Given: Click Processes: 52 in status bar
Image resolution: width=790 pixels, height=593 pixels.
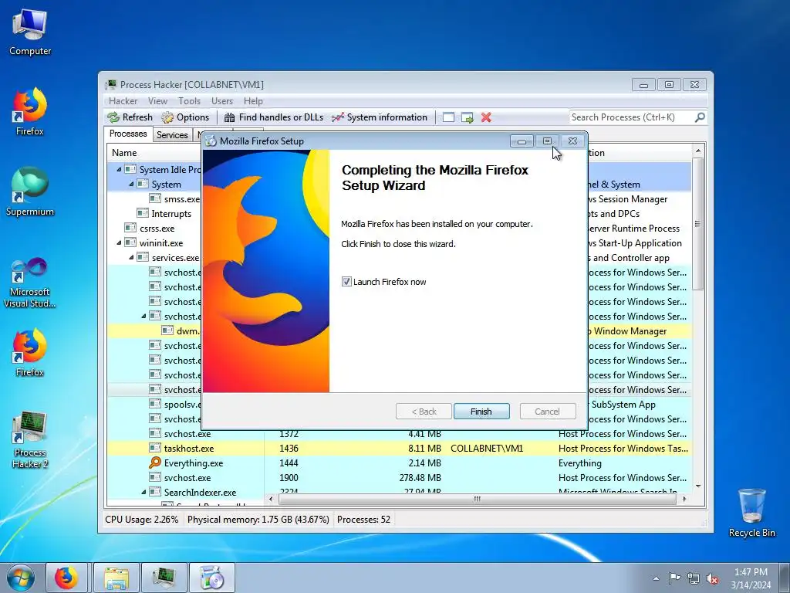Looking at the screenshot, I should [x=364, y=520].
